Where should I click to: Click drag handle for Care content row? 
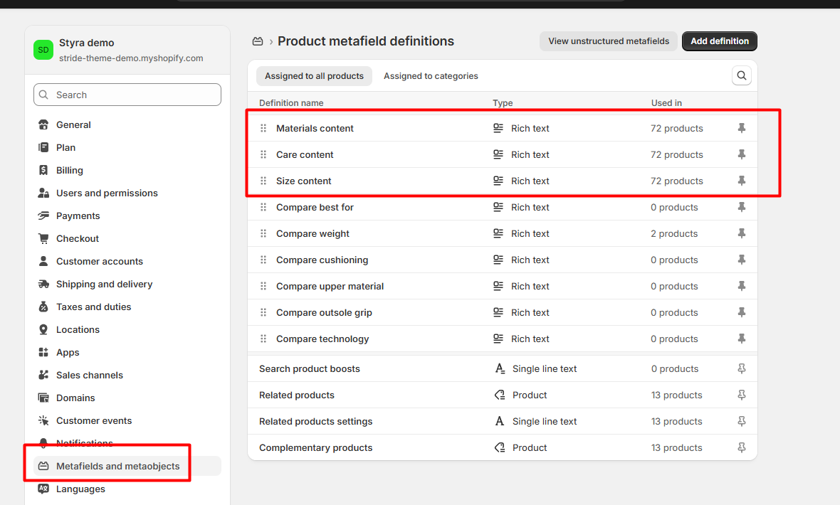coord(263,154)
